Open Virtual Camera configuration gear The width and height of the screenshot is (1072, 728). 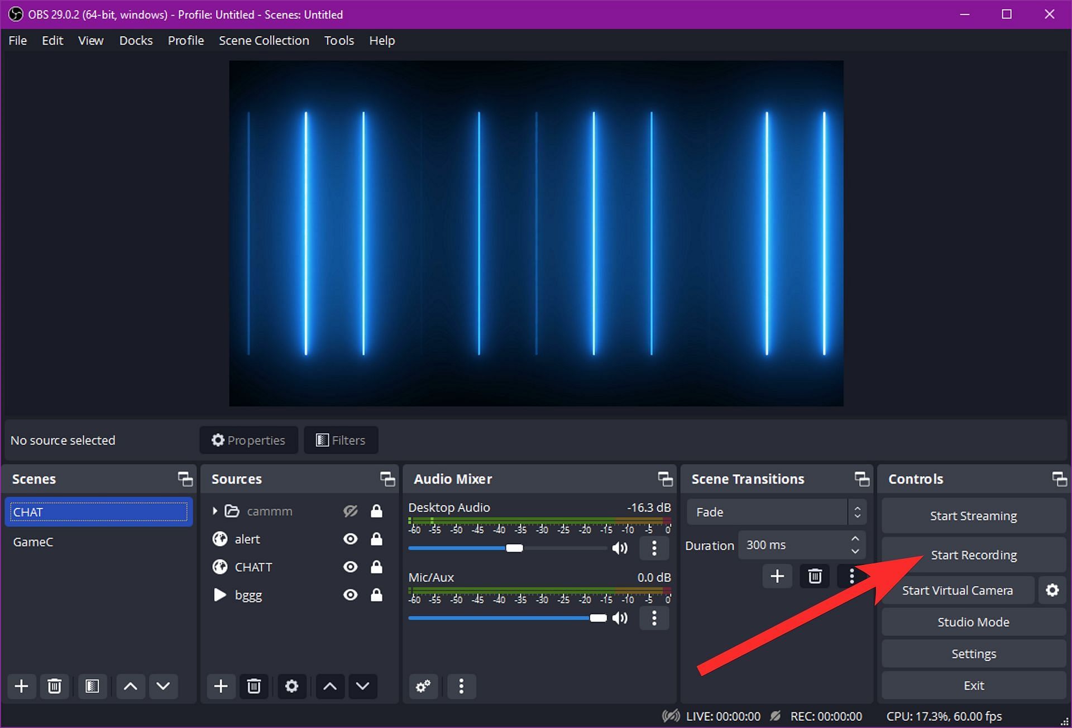point(1052,590)
